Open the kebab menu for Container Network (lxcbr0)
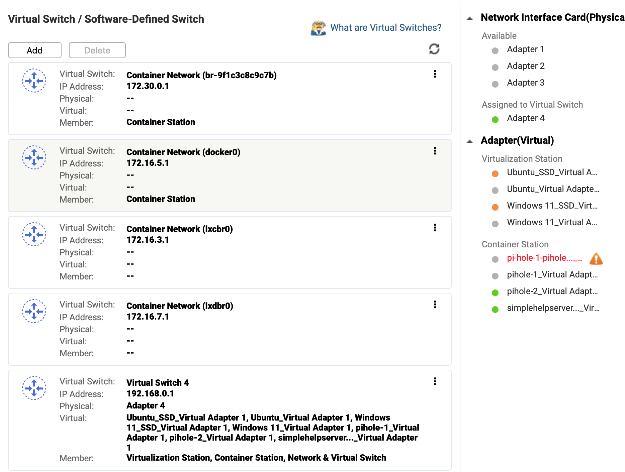The height and width of the screenshot is (472, 625). point(435,228)
